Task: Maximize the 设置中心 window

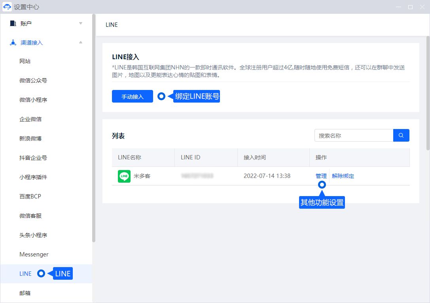Action: click(x=410, y=7)
